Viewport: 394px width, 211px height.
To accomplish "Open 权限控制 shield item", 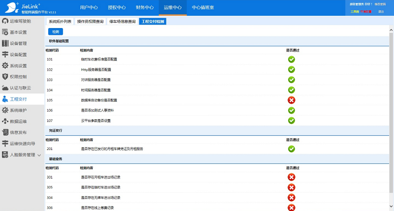I will (18, 77).
